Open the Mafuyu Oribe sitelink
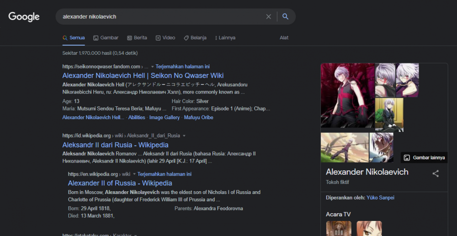 [x=198, y=118]
